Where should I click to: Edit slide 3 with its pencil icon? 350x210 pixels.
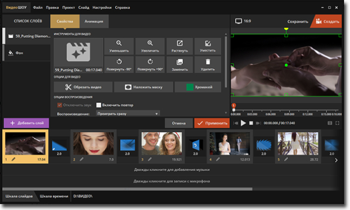150,159
